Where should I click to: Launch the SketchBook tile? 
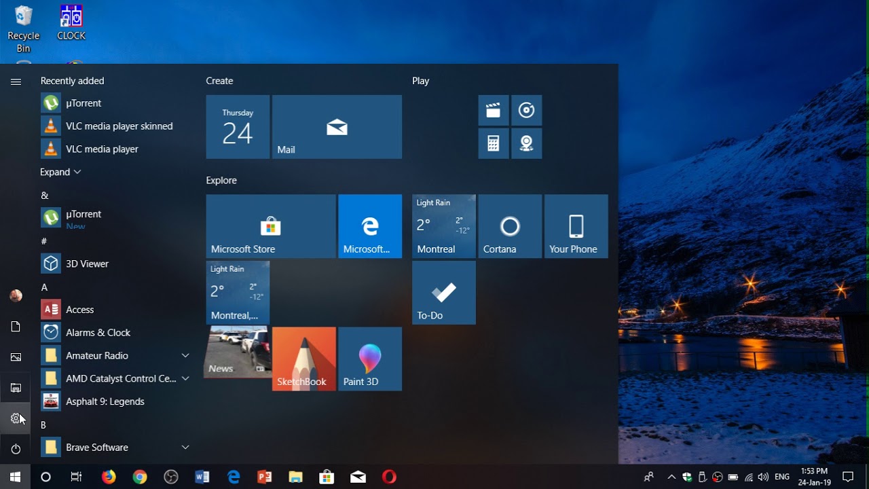click(304, 359)
